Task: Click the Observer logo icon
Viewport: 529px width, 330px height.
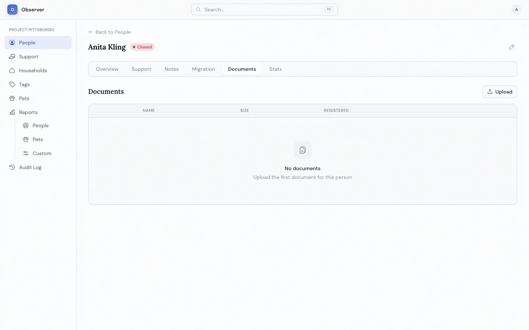Action: click(12, 10)
